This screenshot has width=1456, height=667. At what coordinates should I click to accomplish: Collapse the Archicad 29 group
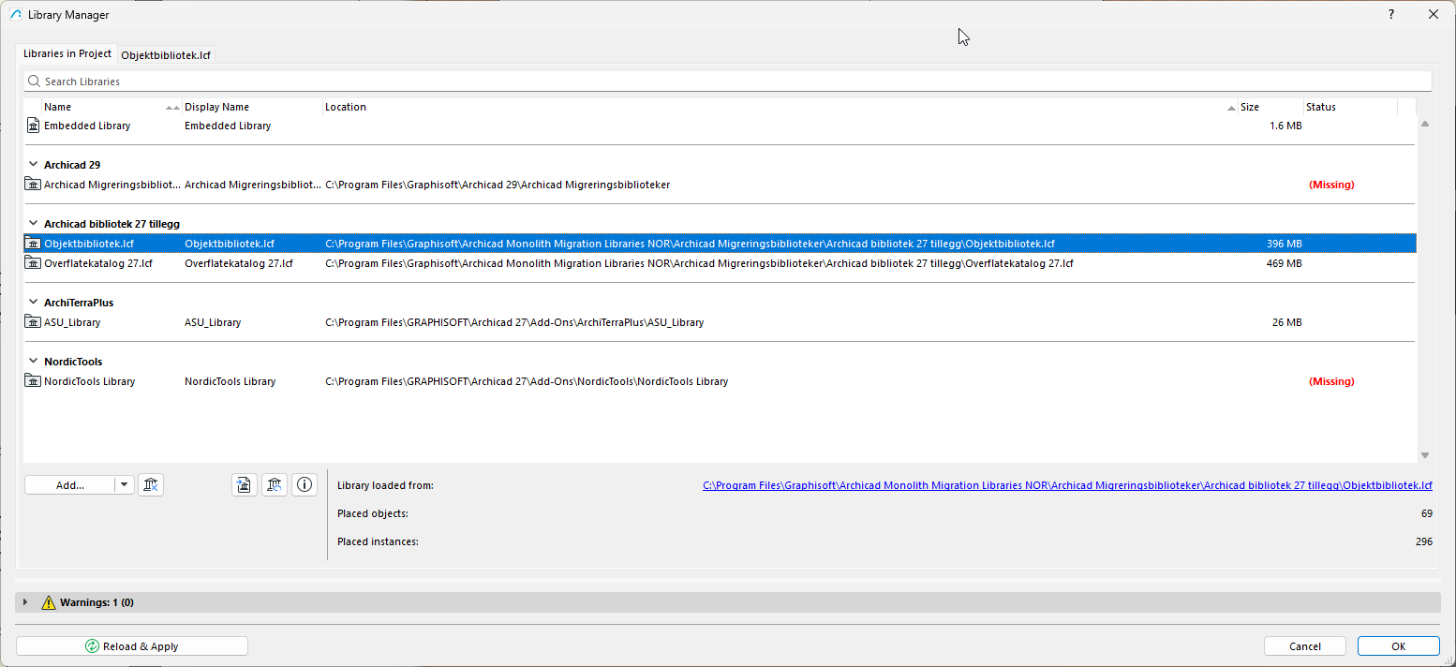click(33, 165)
